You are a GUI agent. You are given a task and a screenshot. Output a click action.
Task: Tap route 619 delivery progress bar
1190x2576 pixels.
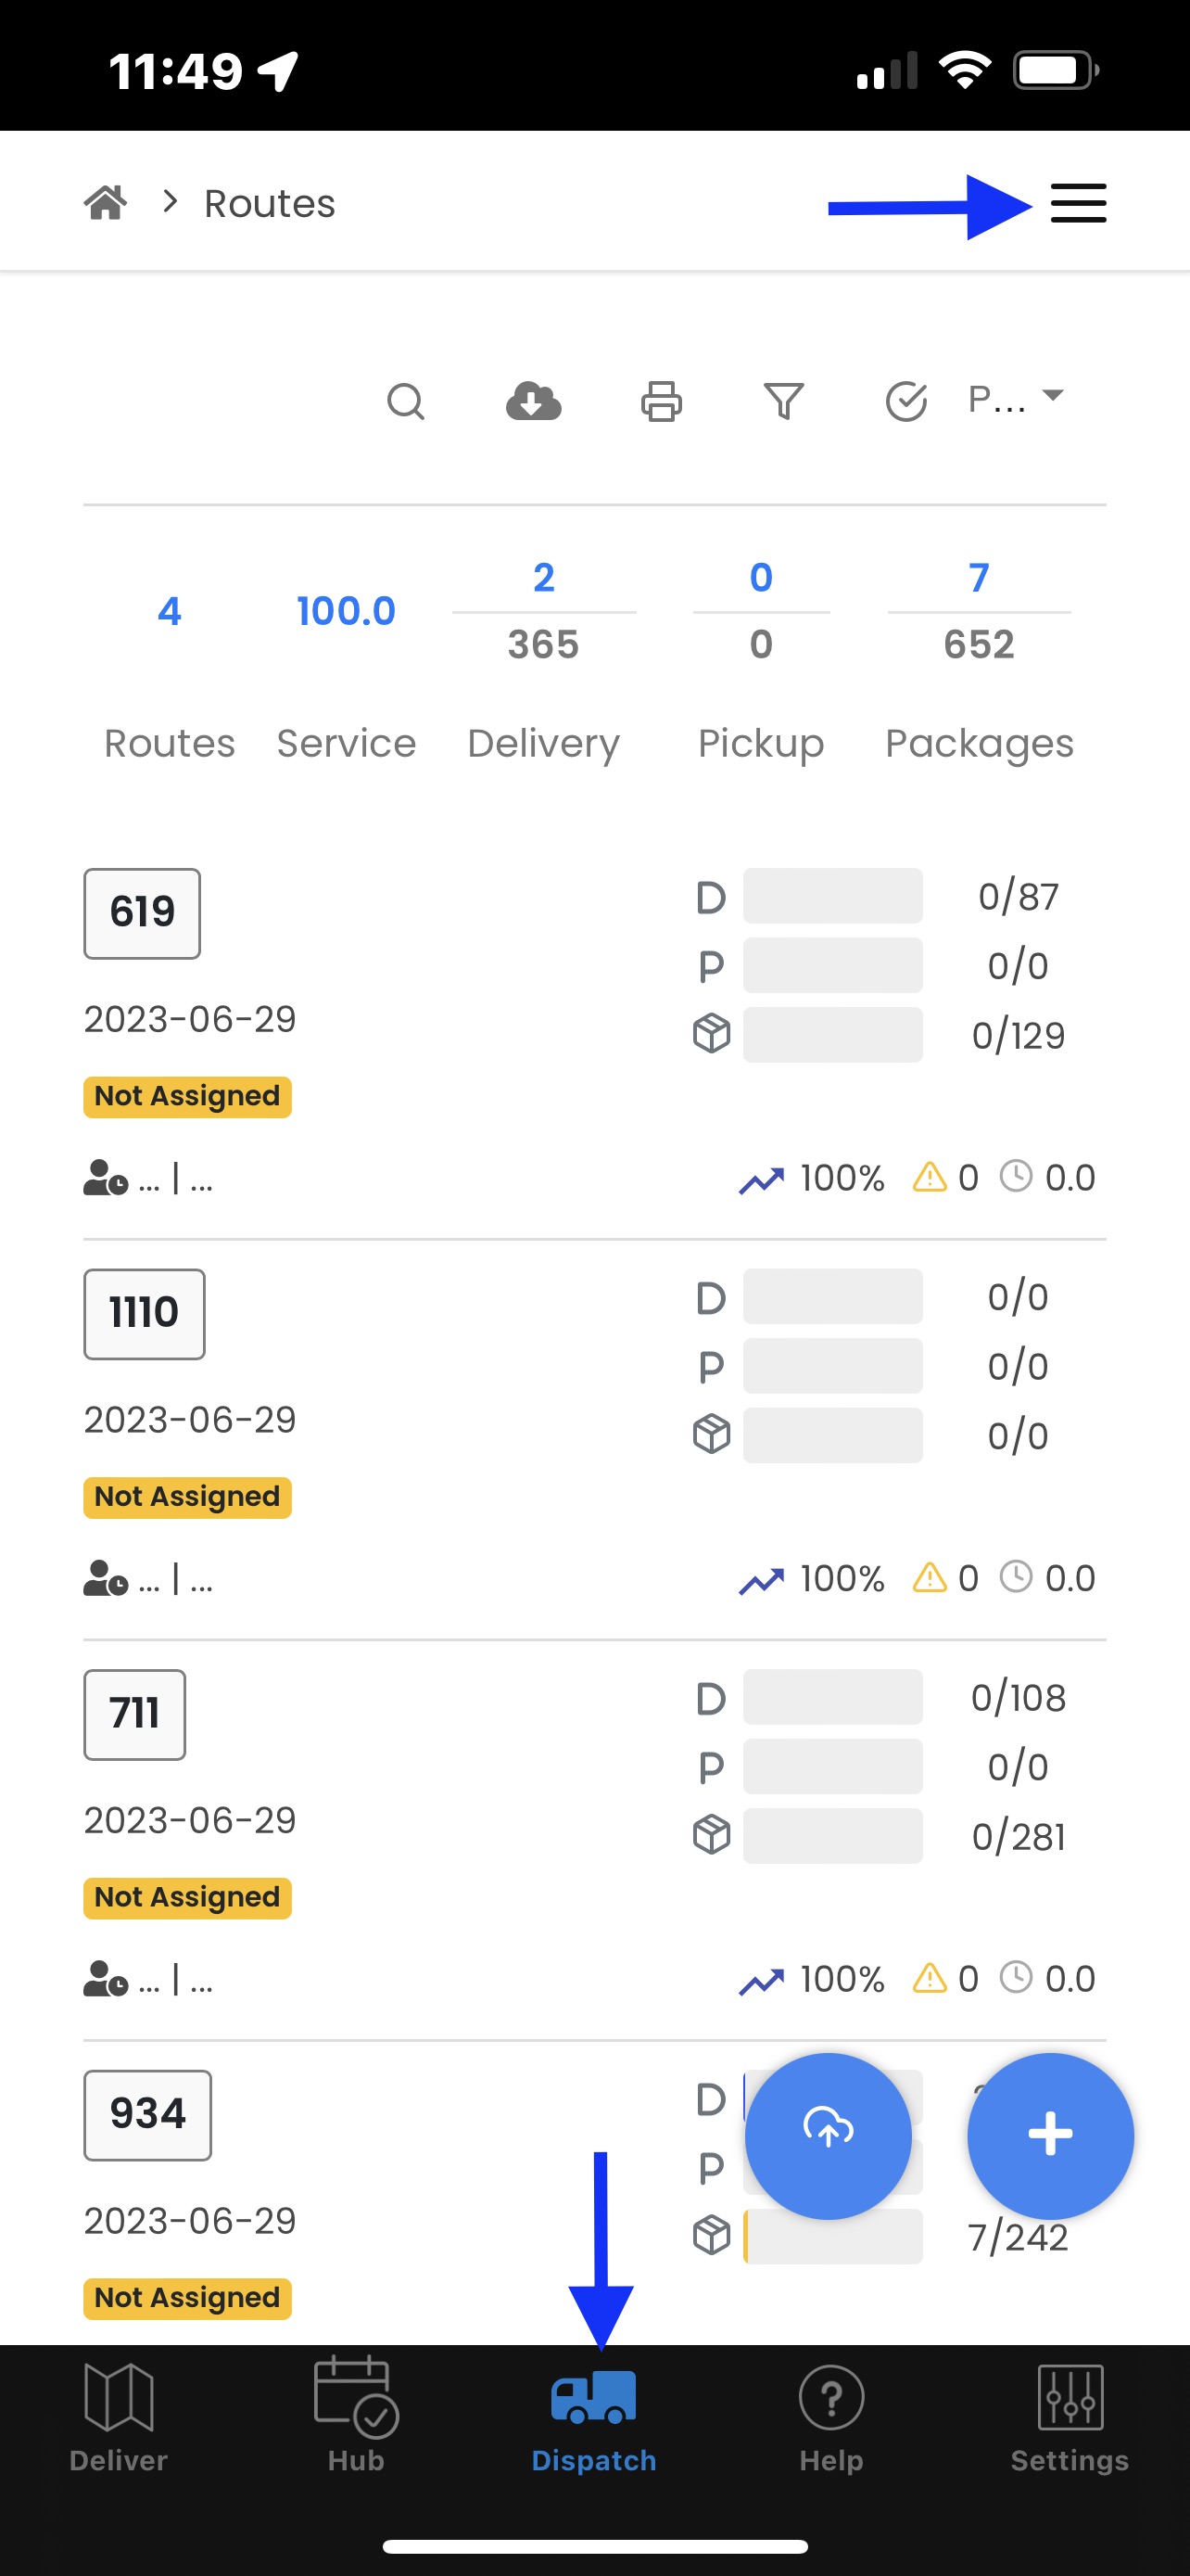tap(832, 896)
